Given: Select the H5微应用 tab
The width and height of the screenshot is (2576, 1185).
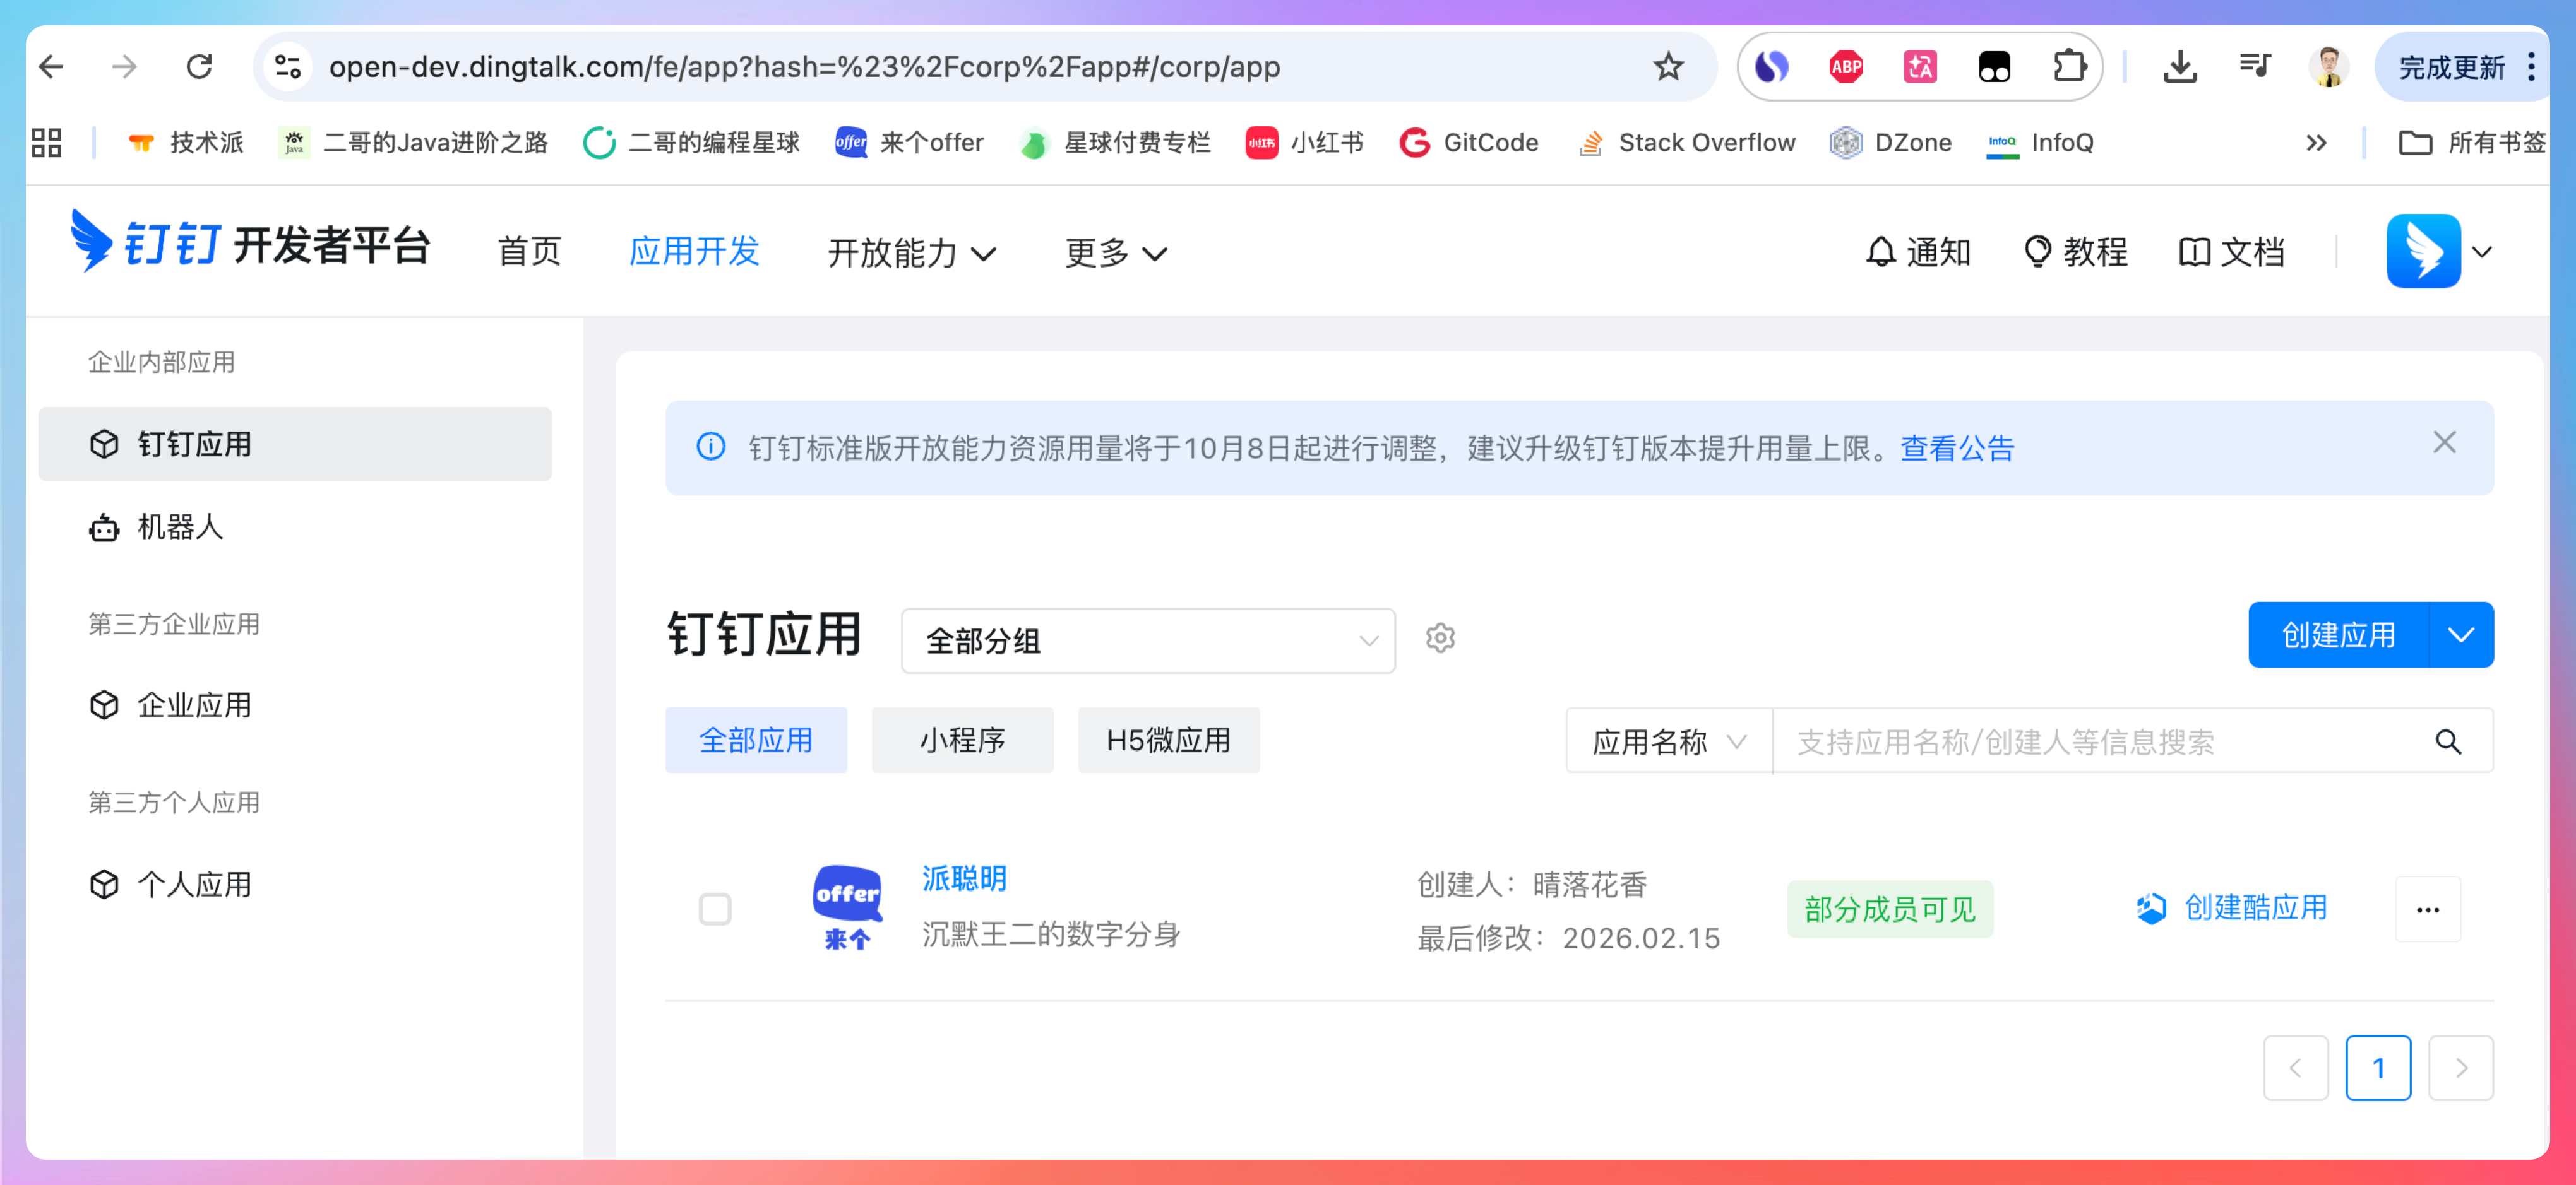Looking at the screenshot, I should coord(1168,740).
